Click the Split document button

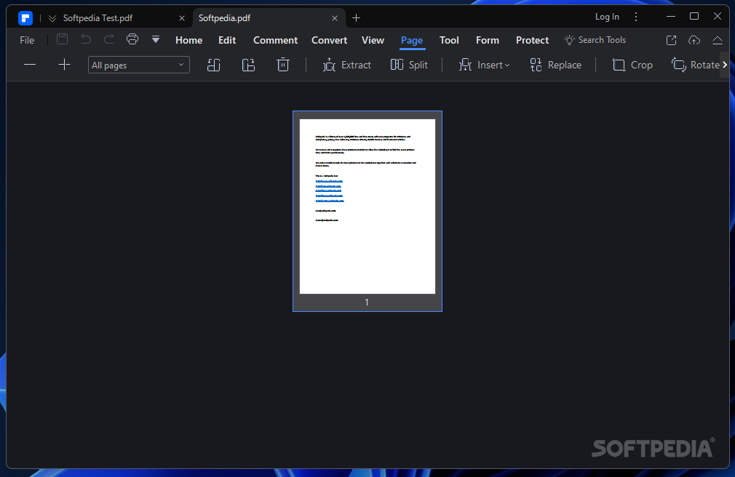coord(409,65)
